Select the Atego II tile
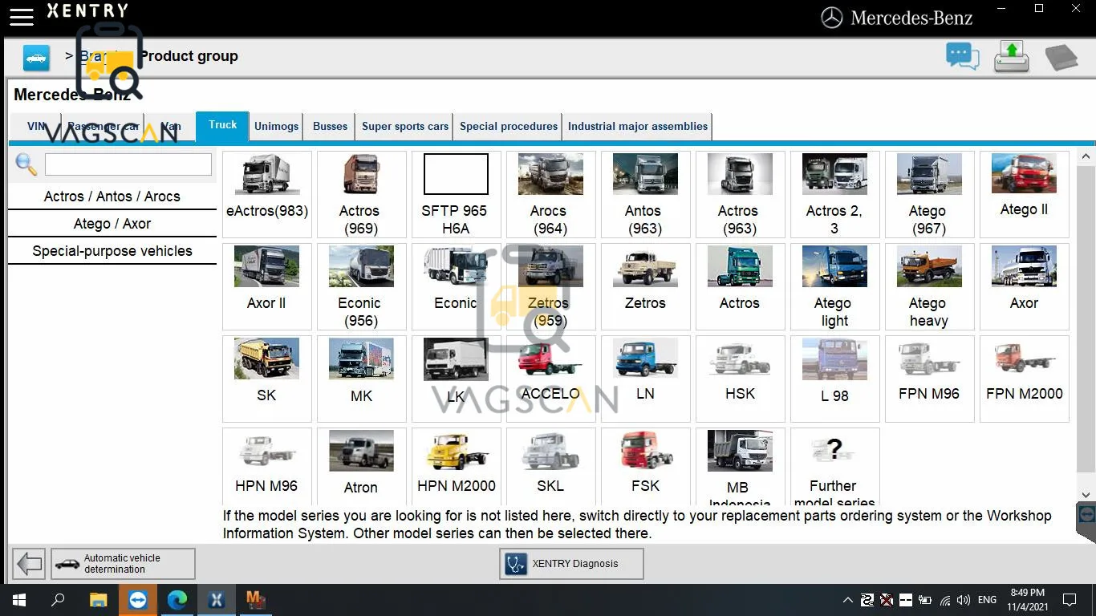1096x616 pixels. click(1025, 194)
